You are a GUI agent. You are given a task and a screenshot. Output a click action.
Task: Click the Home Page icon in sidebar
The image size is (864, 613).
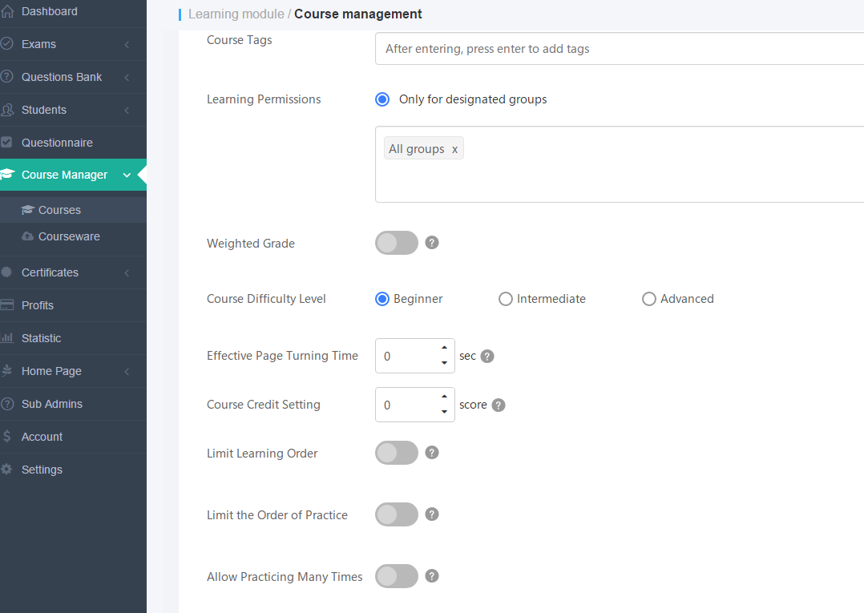(x=6, y=371)
